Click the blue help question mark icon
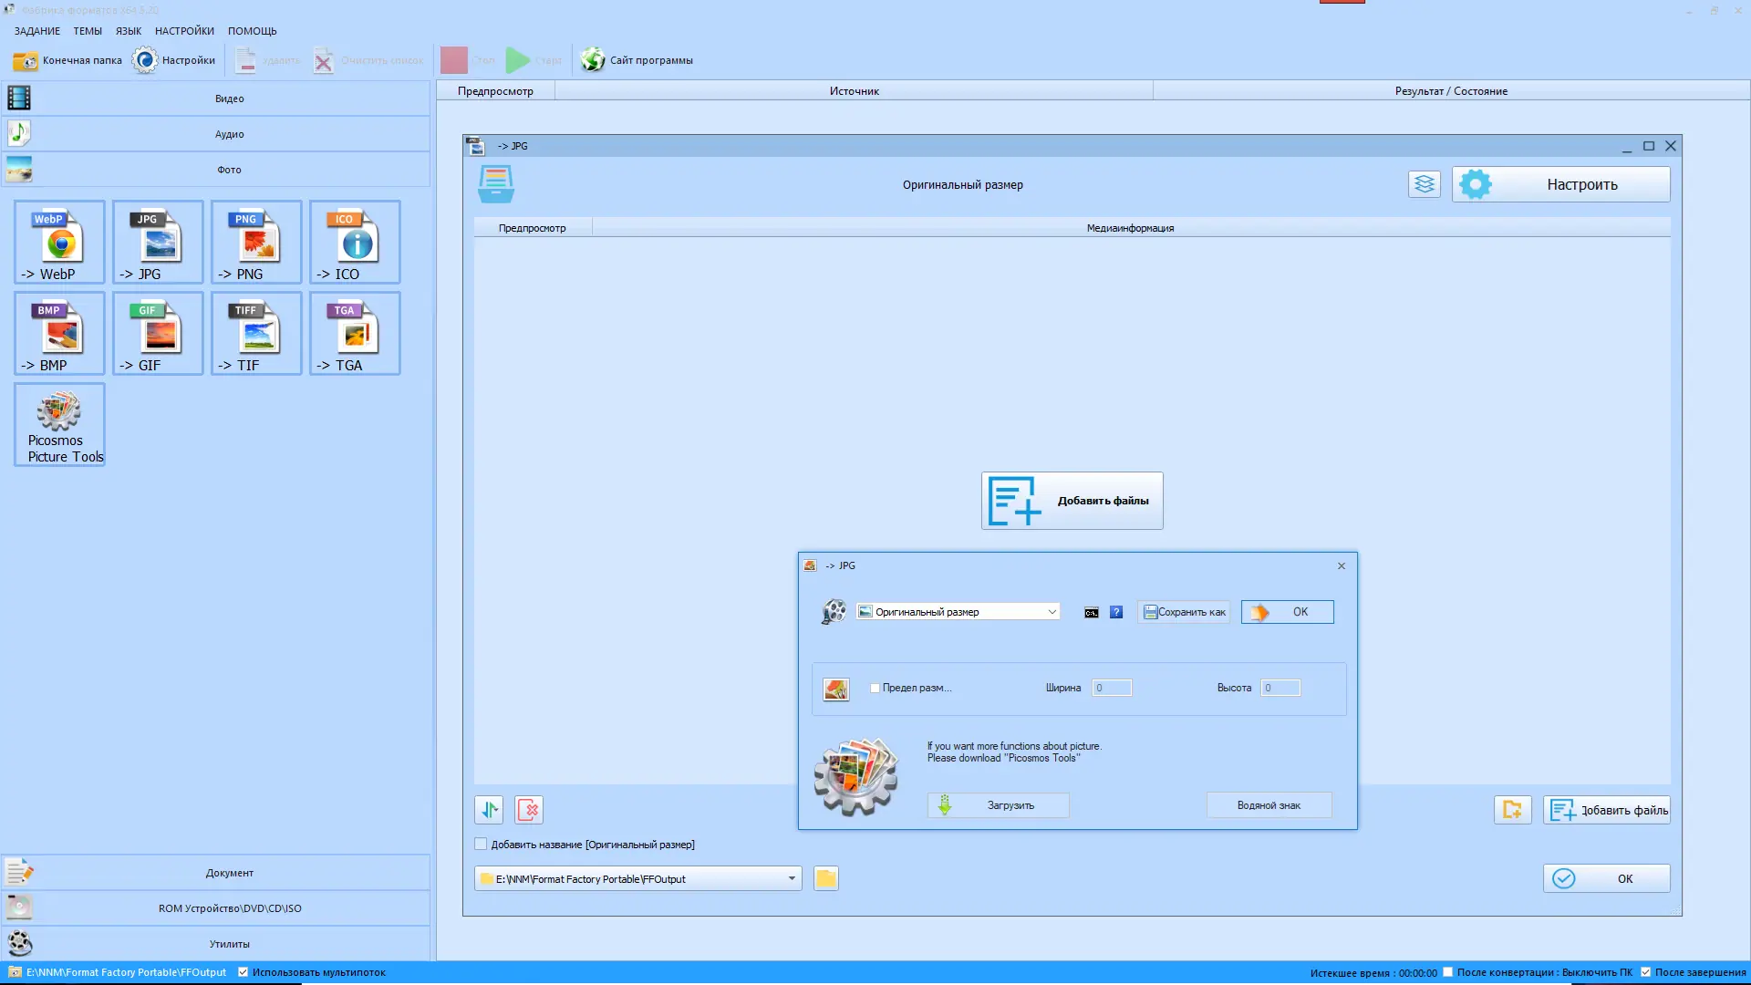This screenshot has height=985, width=1751. (x=1116, y=612)
